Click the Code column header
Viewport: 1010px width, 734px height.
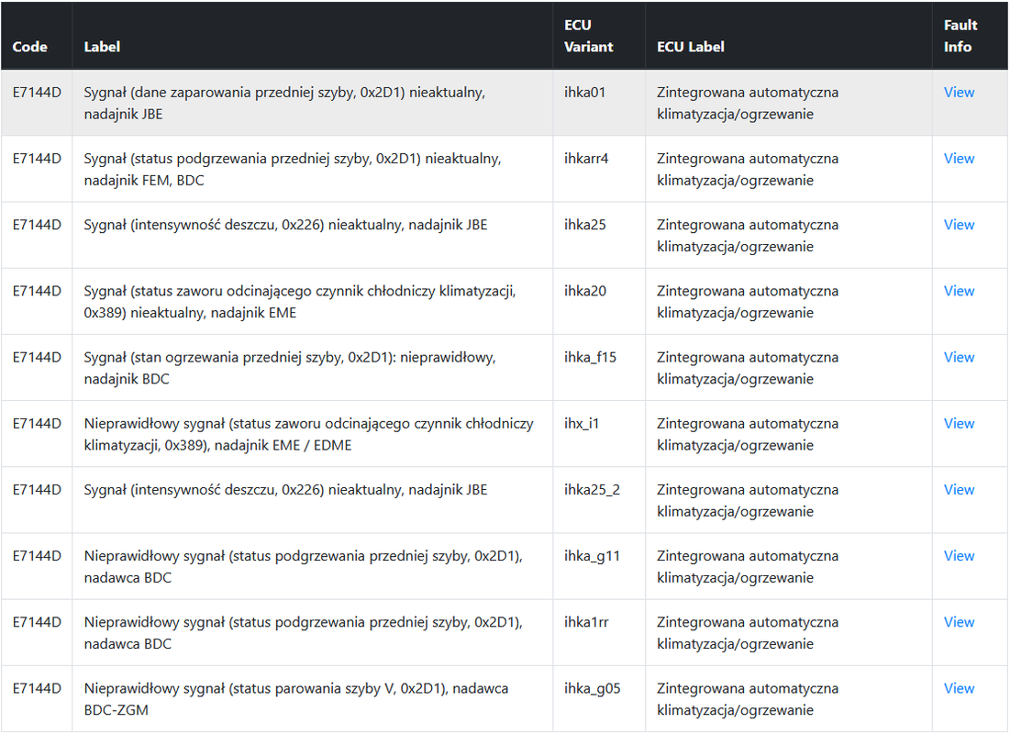[29, 47]
